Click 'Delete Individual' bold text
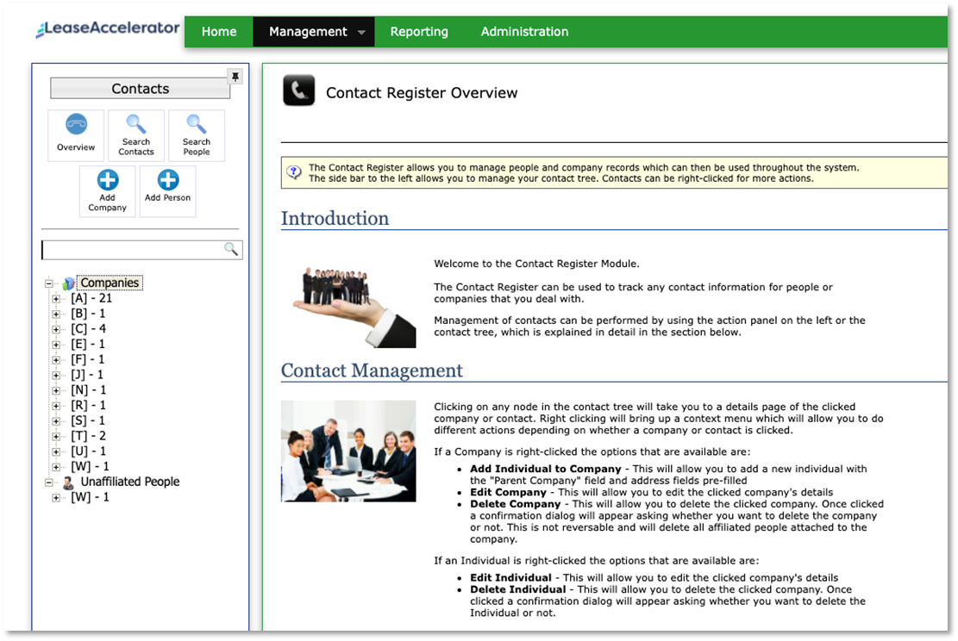The image size is (958, 641). point(517,589)
